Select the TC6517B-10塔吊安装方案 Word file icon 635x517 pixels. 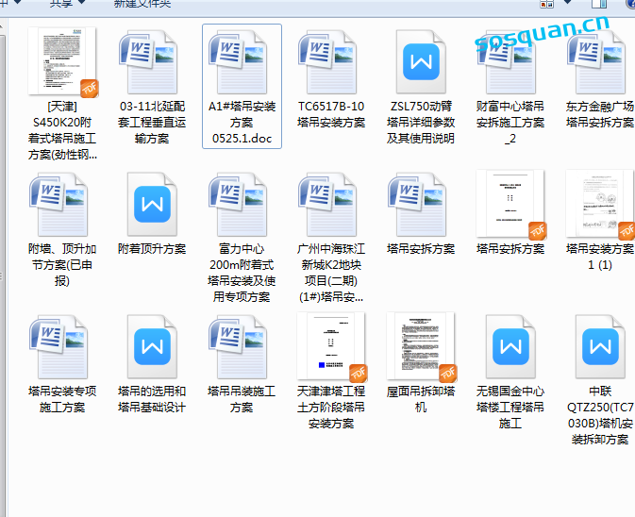click(330, 62)
